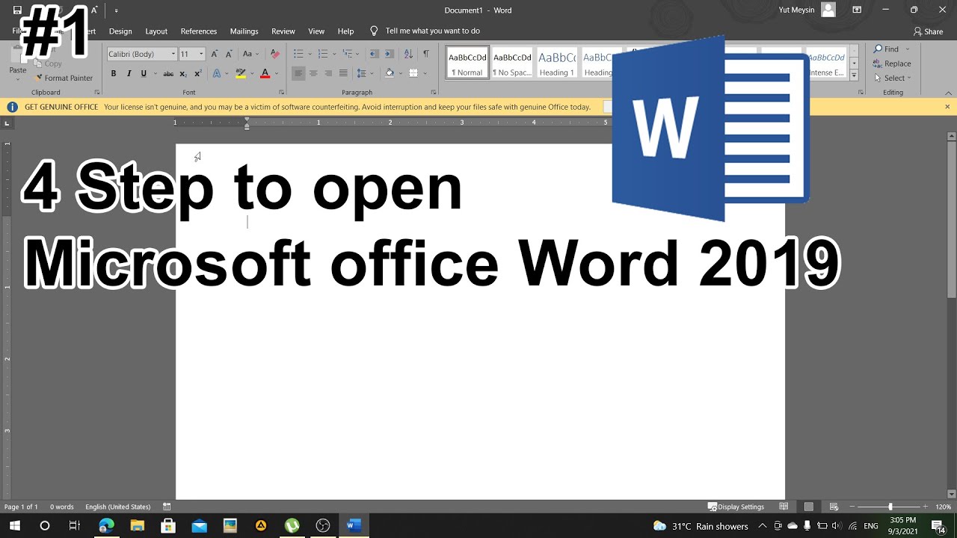Toggle Underline formatting
This screenshot has height=538, width=957.
[144, 73]
